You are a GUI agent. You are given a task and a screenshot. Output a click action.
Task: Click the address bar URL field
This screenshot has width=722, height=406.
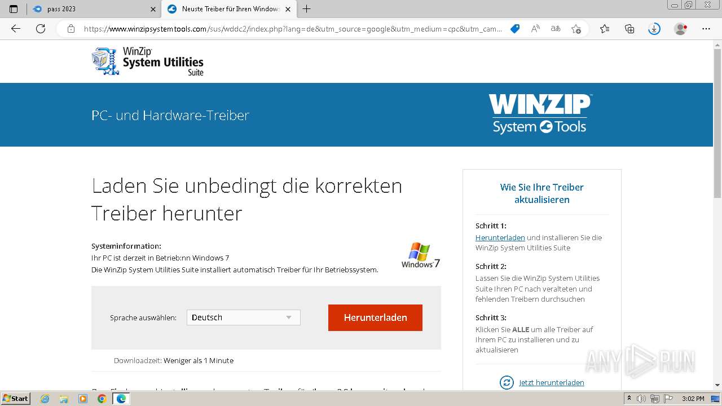point(293,29)
